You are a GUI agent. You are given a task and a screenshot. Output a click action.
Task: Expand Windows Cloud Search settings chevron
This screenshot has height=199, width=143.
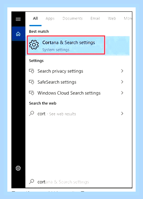(x=122, y=93)
